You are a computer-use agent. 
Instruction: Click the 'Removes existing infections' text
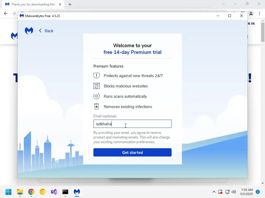pos(128,107)
